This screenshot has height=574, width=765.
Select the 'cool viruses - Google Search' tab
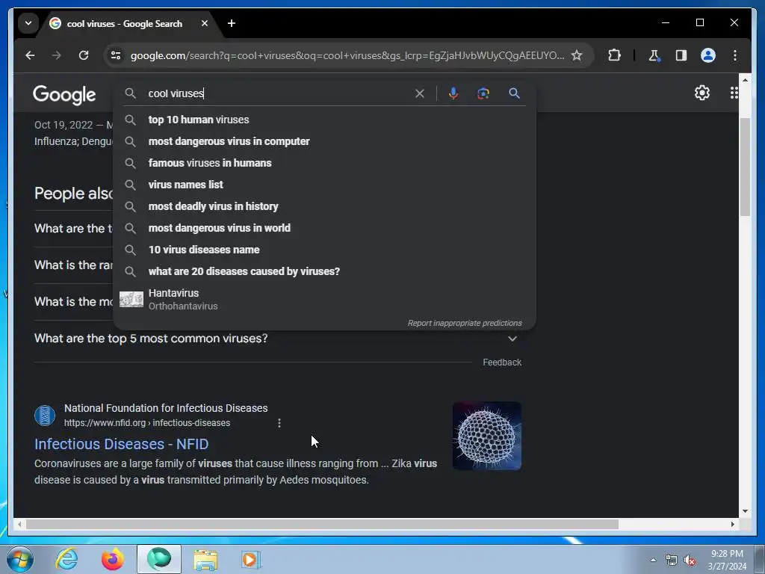(125, 23)
